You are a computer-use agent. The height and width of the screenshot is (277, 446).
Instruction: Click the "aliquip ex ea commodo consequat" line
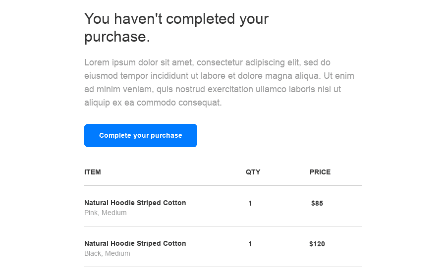pyautogui.click(x=153, y=103)
